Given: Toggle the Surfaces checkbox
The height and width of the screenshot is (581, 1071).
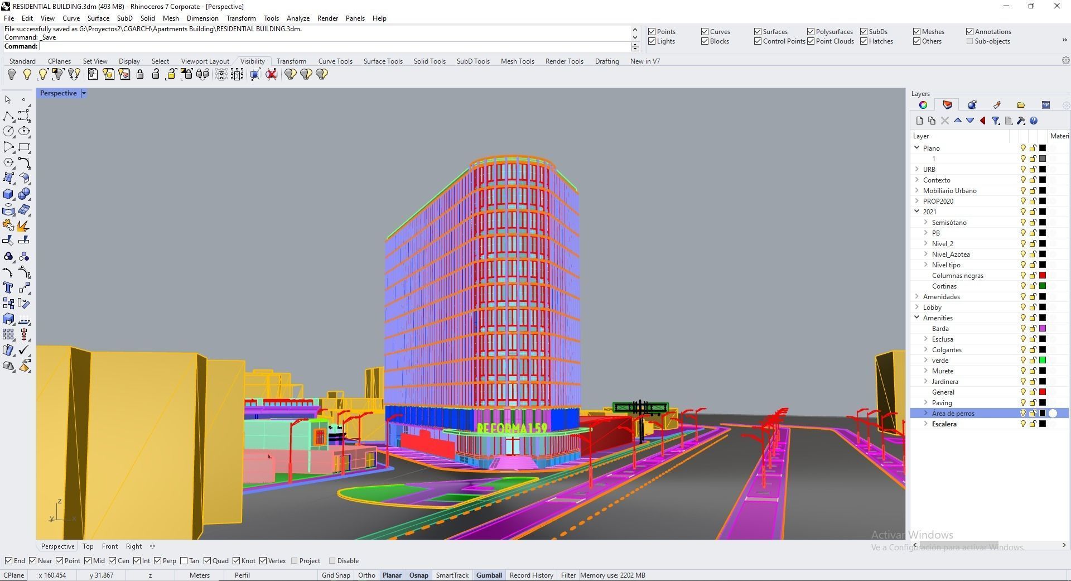Looking at the screenshot, I should [x=758, y=32].
